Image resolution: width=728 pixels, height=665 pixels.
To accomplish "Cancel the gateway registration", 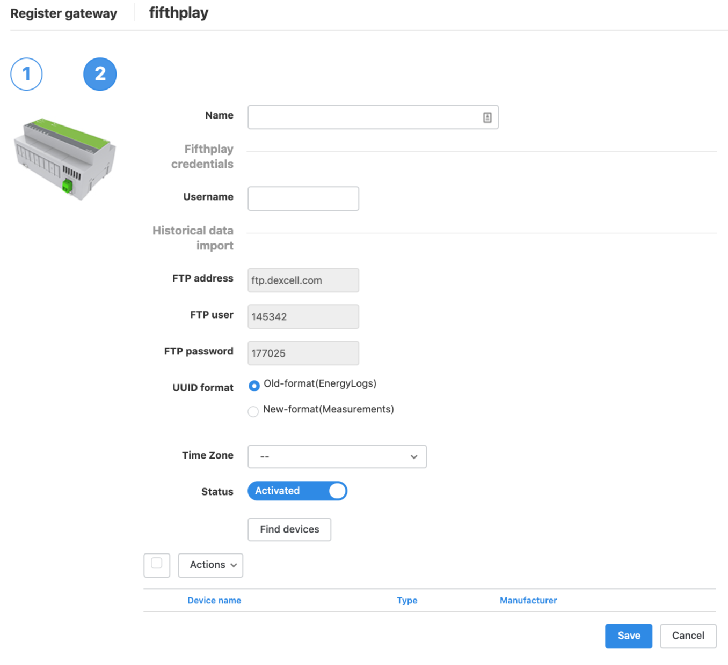I will point(688,636).
